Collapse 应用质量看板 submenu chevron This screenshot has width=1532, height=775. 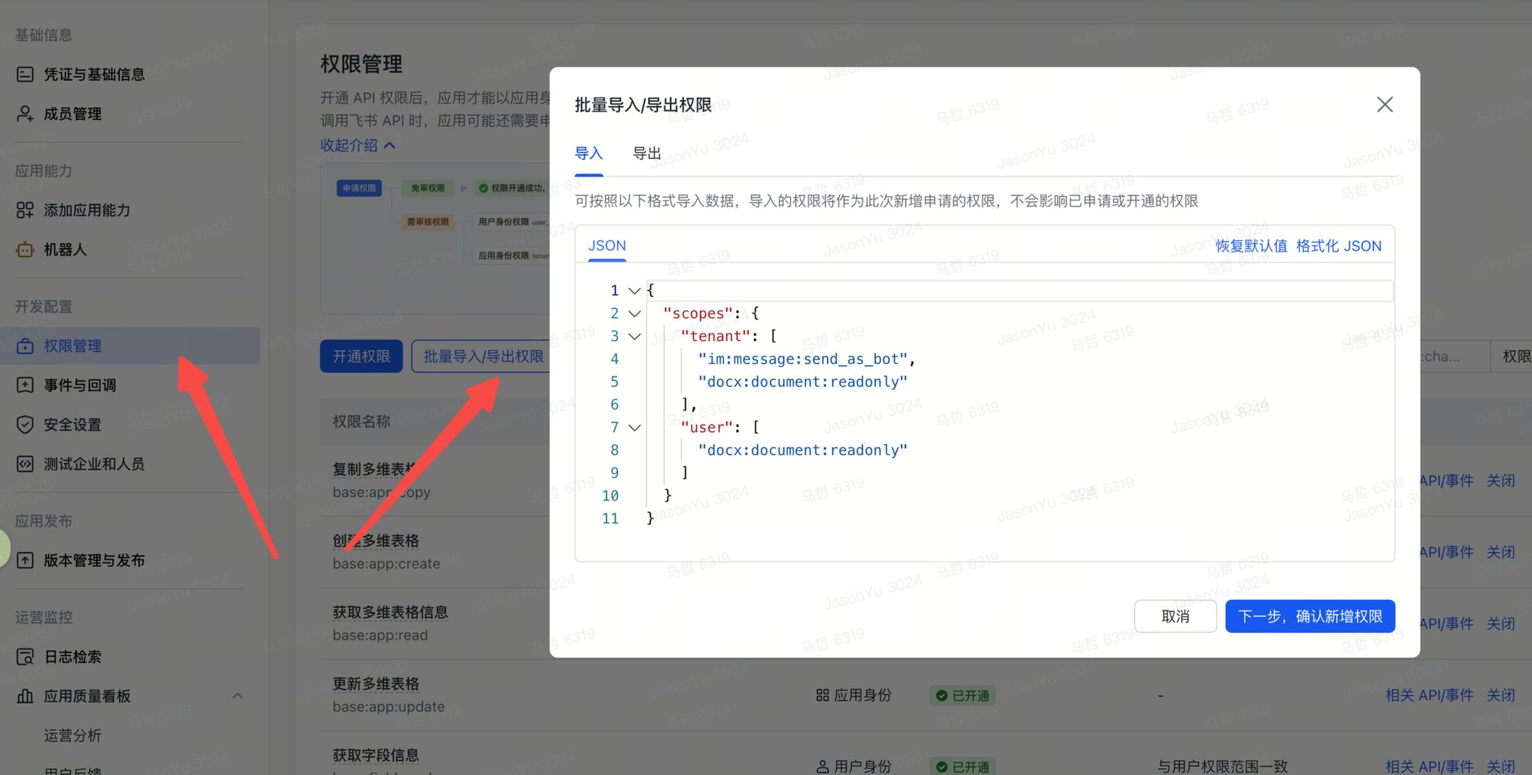(237, 696)
